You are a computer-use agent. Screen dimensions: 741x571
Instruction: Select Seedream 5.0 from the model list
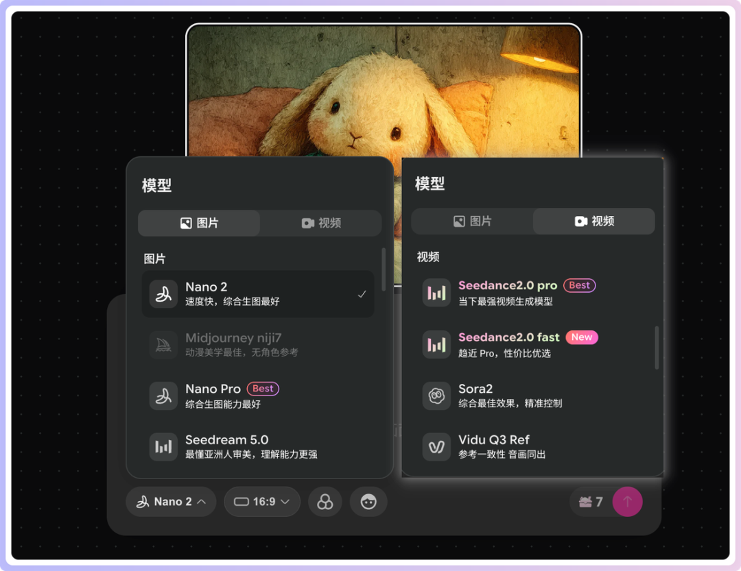tap(258, 446)
